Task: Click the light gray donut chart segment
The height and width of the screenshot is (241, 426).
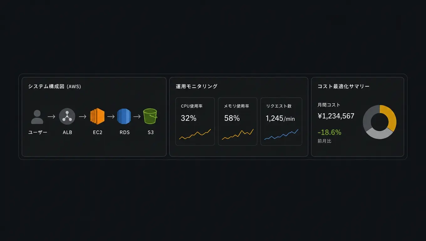Action: coord(379,134)
